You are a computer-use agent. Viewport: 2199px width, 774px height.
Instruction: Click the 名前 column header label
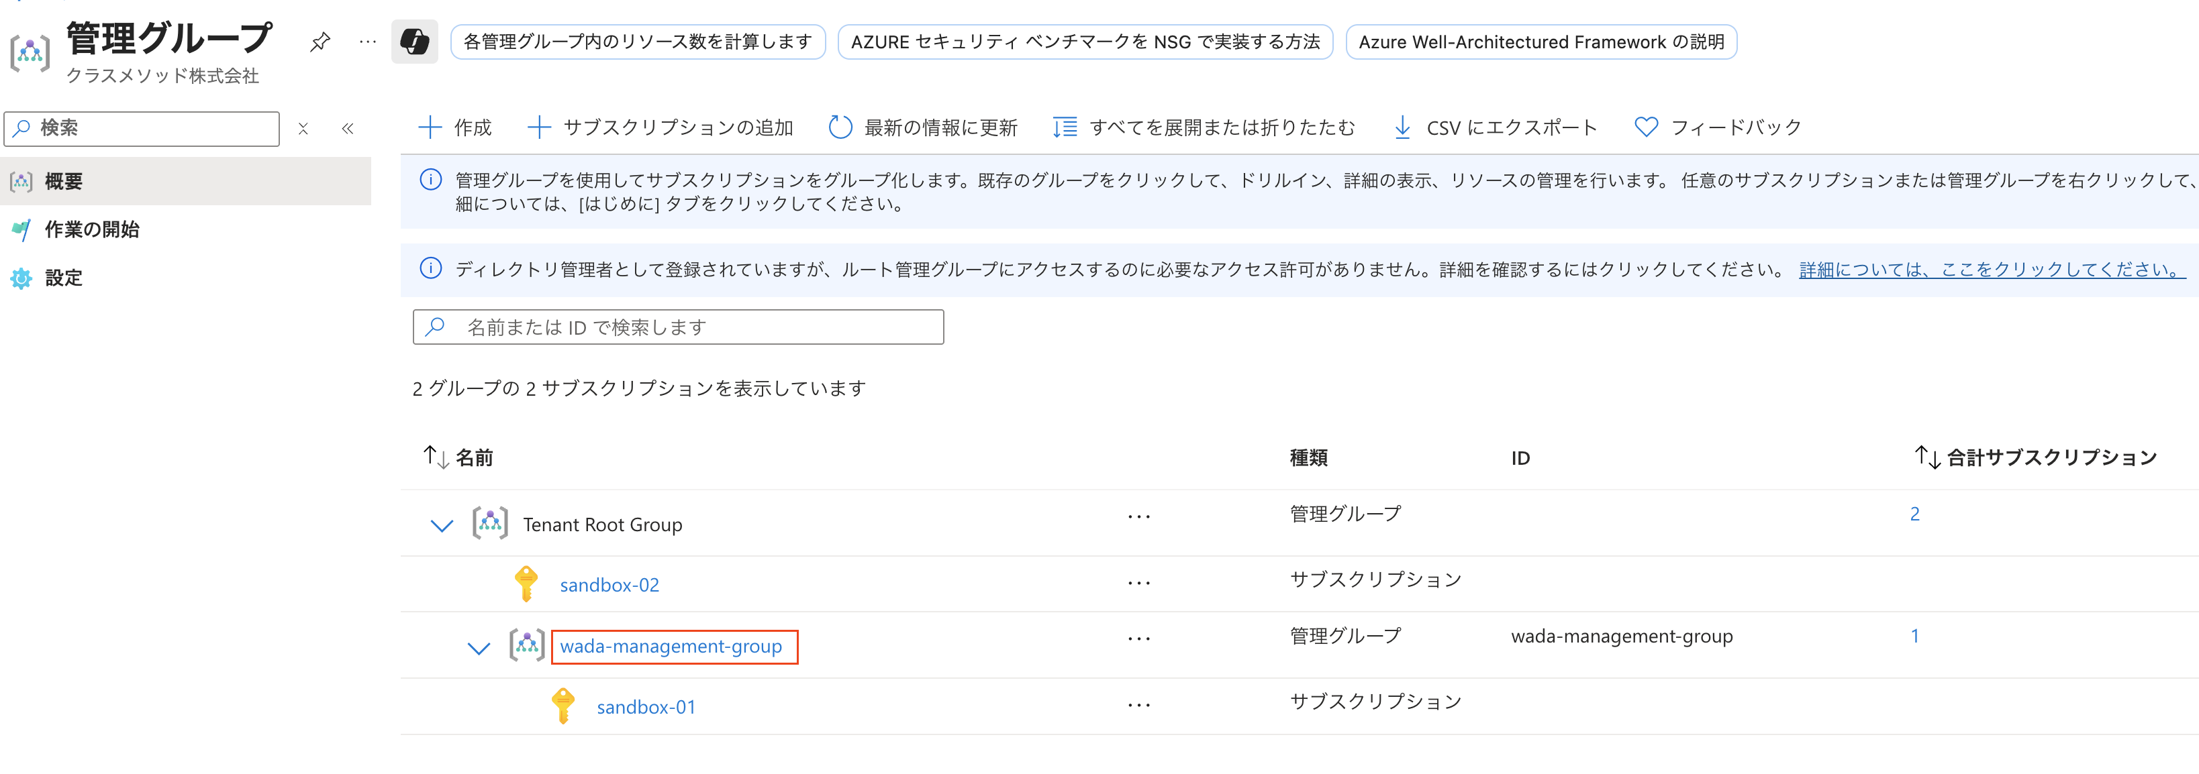(475, 458)
